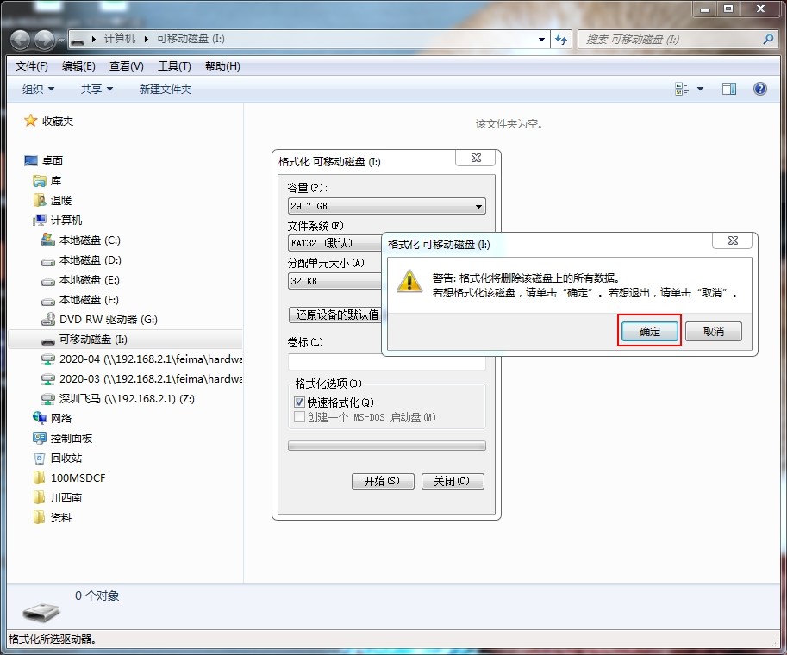Select the Desktop icon in sidebar
The width and height of the screenshot is (787, 655).
(x=31, y=161)
